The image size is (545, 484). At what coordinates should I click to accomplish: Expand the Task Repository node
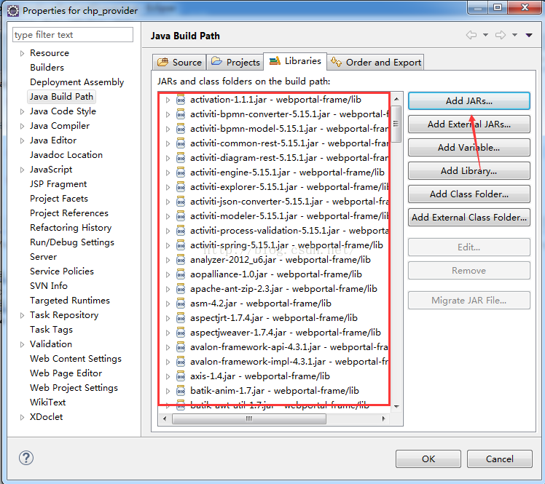click(22, 315)
